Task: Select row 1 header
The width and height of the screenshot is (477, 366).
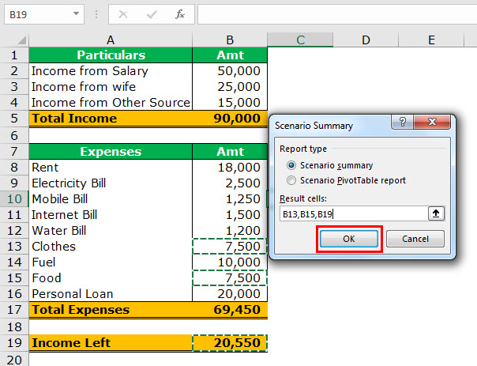Action: pos(14,55)
